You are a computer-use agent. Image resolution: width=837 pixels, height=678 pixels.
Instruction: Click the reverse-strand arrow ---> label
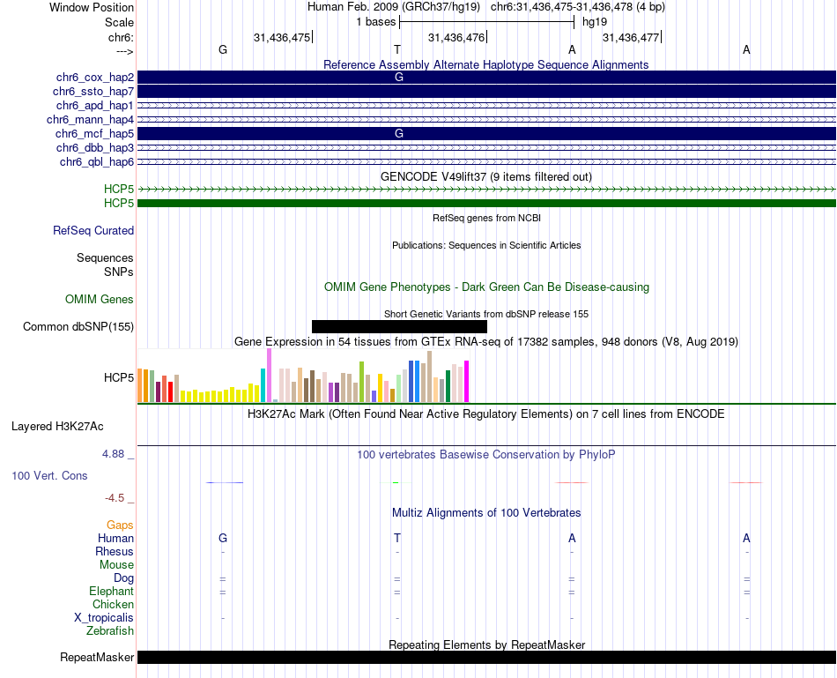coord(125,52)
